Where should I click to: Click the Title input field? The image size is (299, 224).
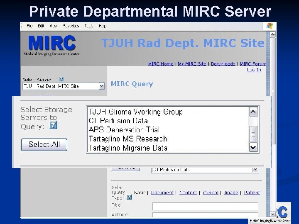205,206
